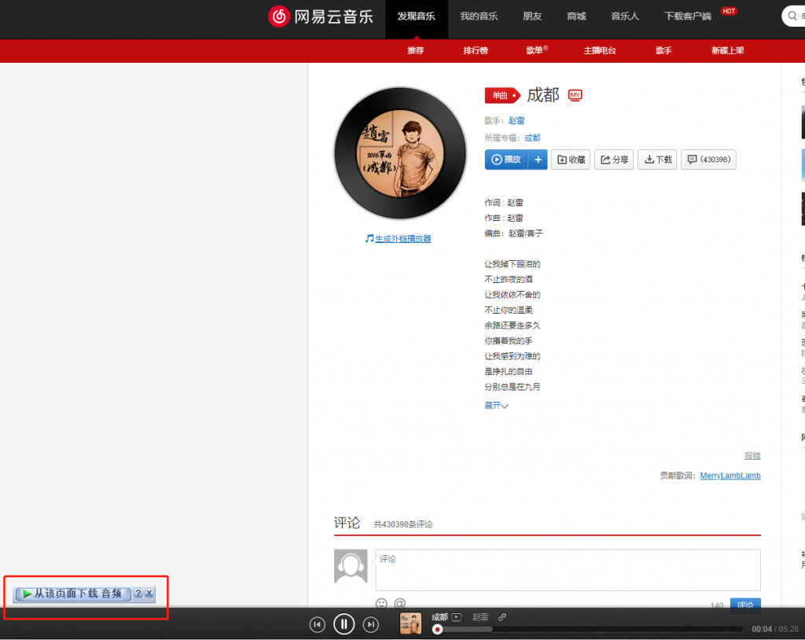Viewport: 805px width, 640px height.
Task: Click the red playback progress knob
Action: [437, 629]
